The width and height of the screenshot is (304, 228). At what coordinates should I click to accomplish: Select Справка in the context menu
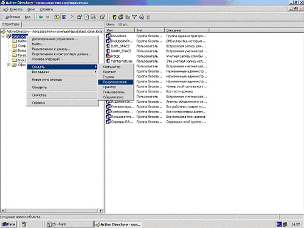click(x=63, y=103)
